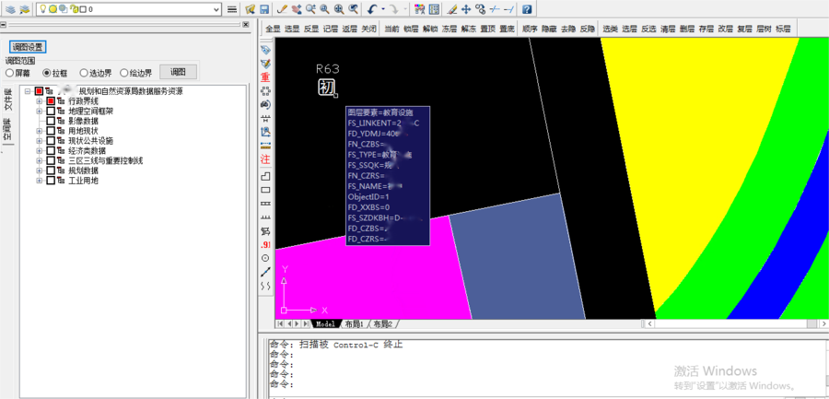This screenshot has width=829, height=399.
Task: Check the 影像数据 checkbox
Action: [52, 121]
